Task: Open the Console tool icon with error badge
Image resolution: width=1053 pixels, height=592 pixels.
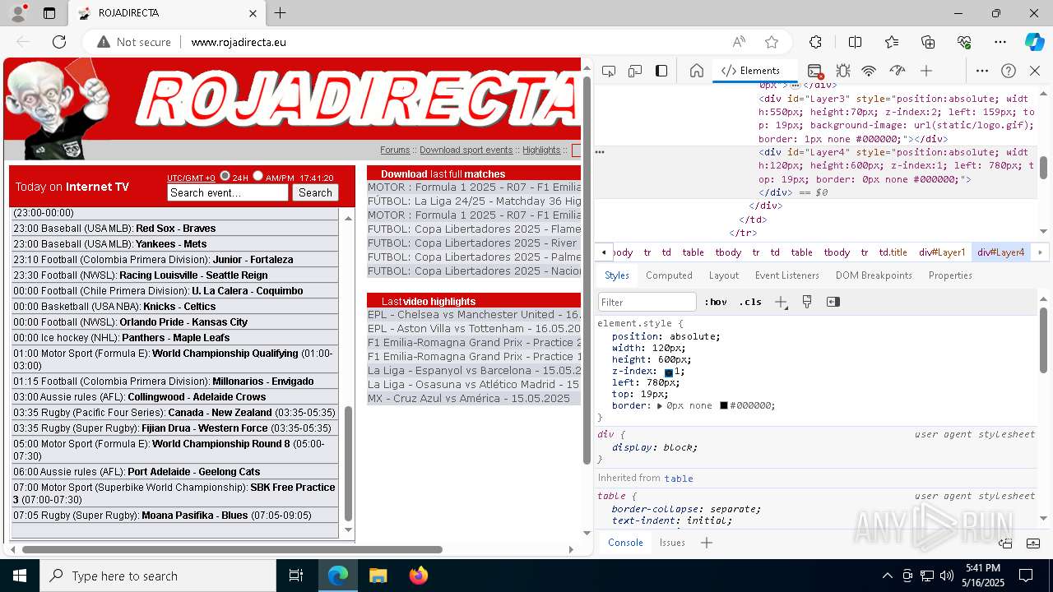Action: coord(815,71)
